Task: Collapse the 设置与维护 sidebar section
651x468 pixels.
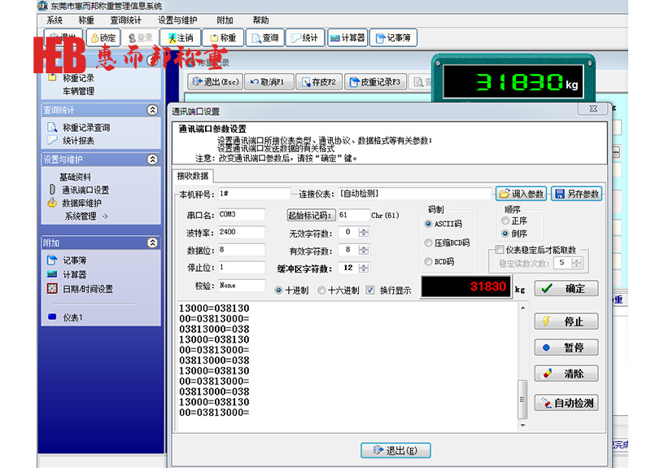Action: coord(152,160)
